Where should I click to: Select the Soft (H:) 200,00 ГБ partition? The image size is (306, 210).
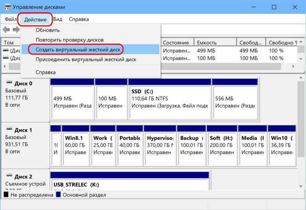[x=222, y=146]
